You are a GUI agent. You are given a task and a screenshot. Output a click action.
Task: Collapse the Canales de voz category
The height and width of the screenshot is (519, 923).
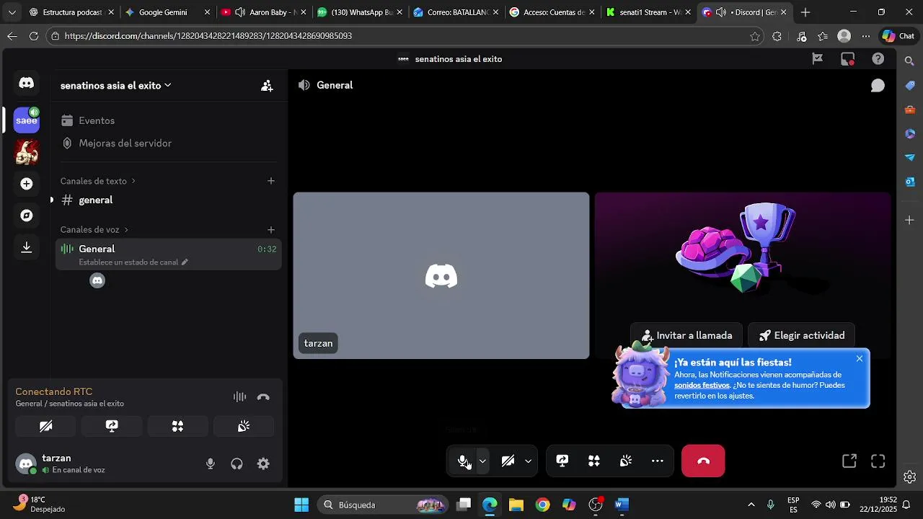coord(94,230)
